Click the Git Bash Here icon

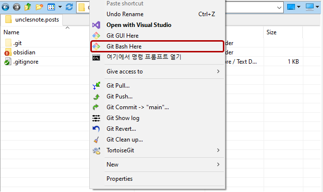(x=96, y=47)
